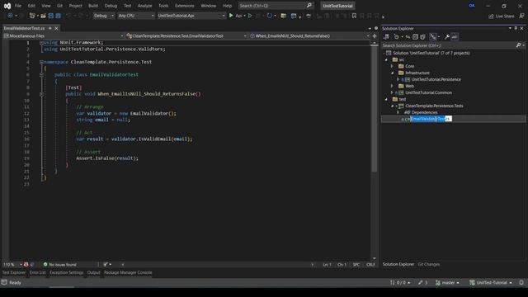Pin the Solution Explorer panel auto-hide icon
This screenshot has height=297, width=528.
(x=516, y=28)
